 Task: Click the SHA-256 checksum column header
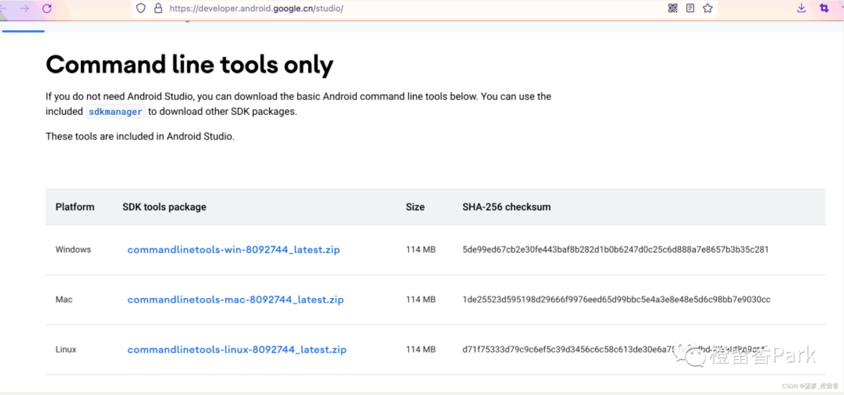click(506, 207)
